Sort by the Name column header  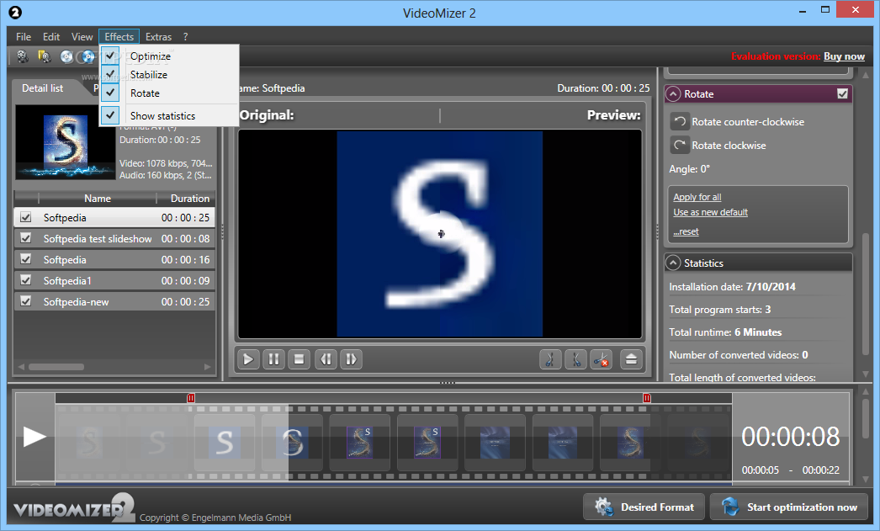[x=97, y=198]
